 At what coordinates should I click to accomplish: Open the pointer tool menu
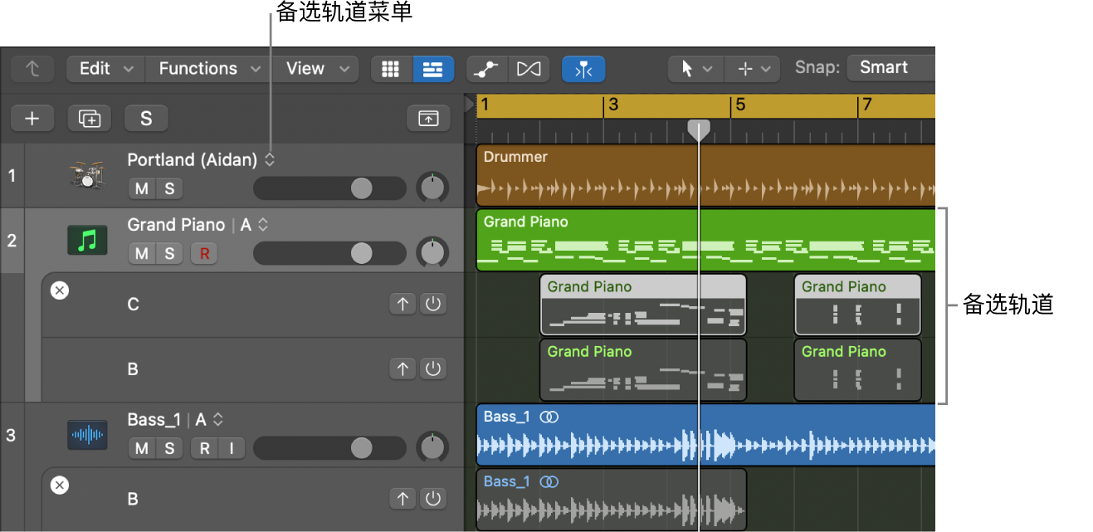pyautogui.click(x=695, y=69)
